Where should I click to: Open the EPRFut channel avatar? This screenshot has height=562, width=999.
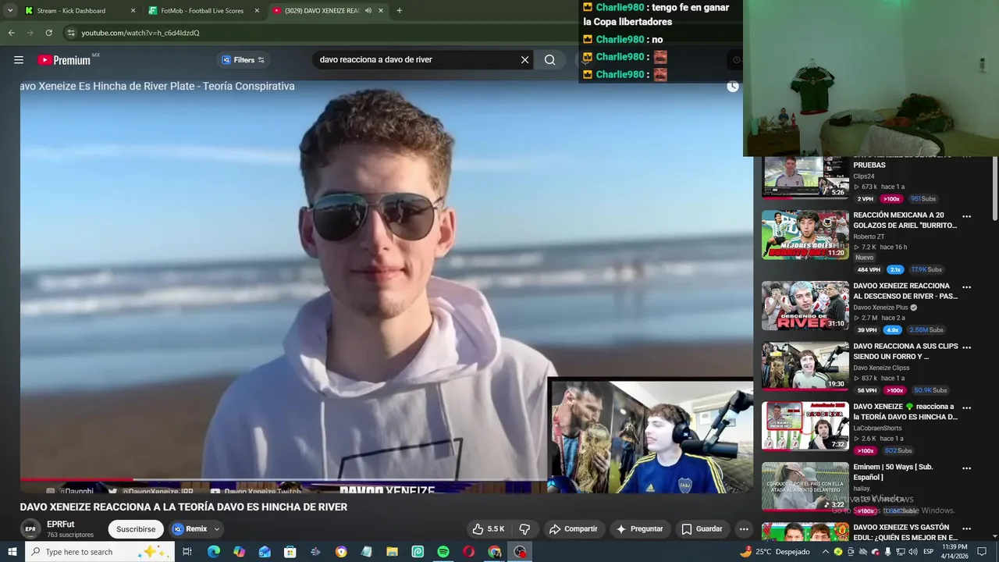tap(30, 529)
